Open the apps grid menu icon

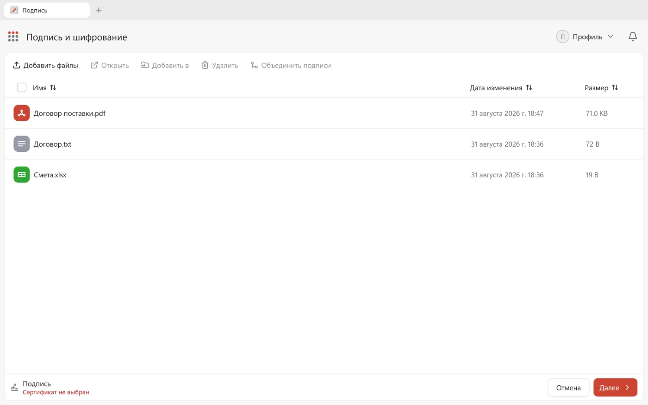13,37
